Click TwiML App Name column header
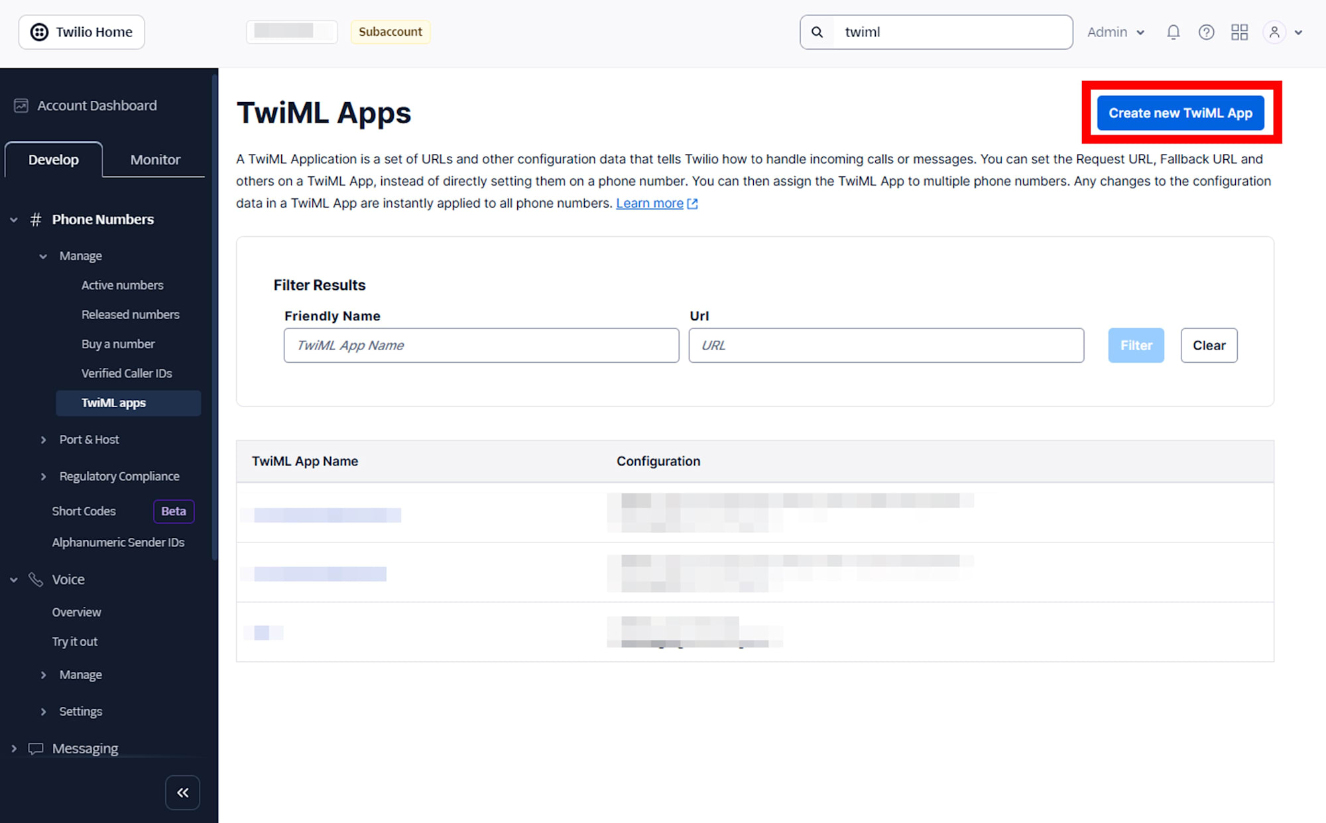This screenshot has height=823, width=1326. click(305, 461)
